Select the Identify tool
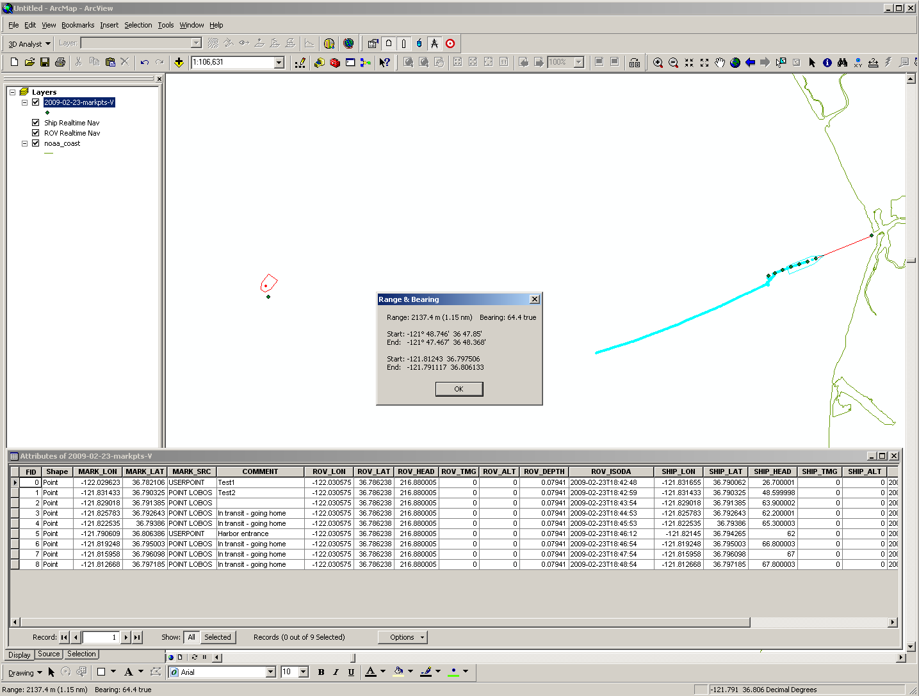919x696 pixels. (827, 62)
